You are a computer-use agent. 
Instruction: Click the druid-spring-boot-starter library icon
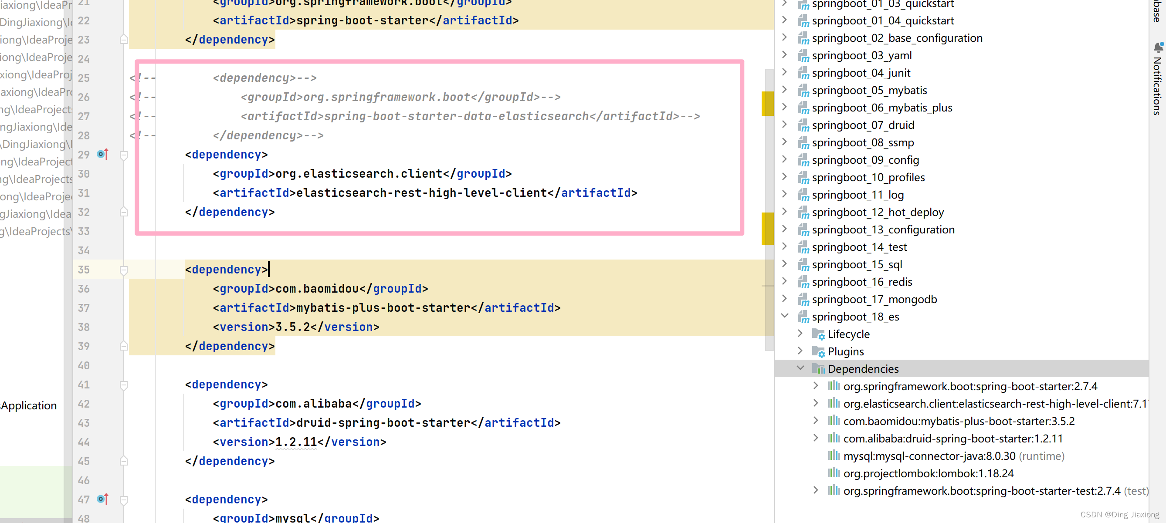[x=834, y=438]
